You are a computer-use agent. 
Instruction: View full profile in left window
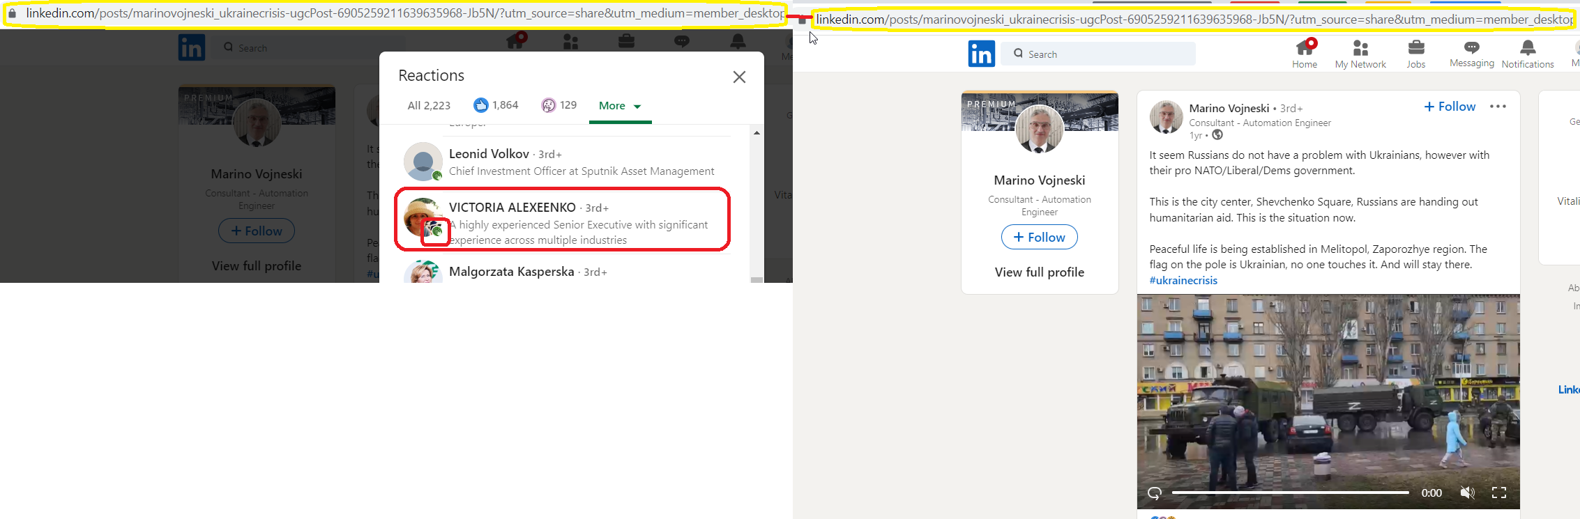click(257, 266)
